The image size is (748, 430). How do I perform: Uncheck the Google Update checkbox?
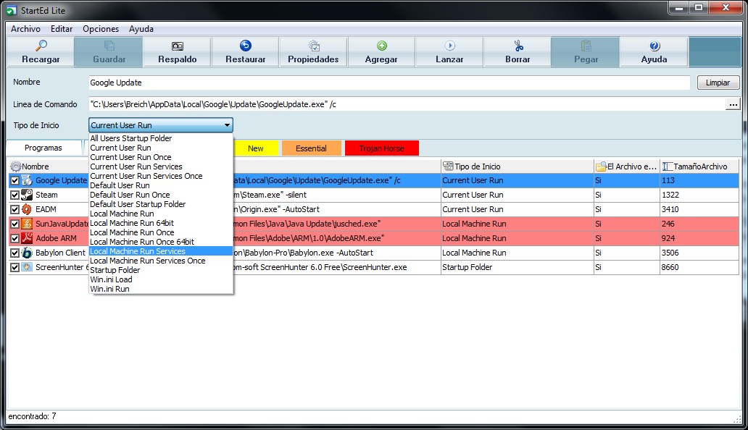click(14, 180)
